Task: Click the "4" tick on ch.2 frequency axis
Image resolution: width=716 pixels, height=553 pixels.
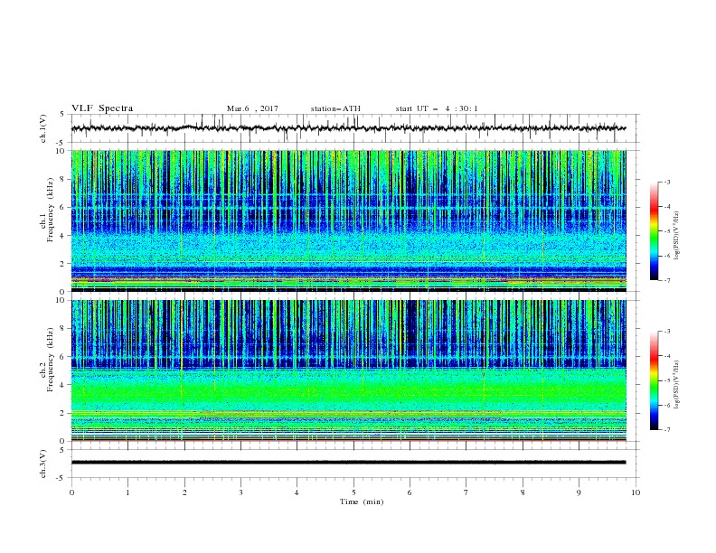Action: pyautogui.click(x=63, y=385)
